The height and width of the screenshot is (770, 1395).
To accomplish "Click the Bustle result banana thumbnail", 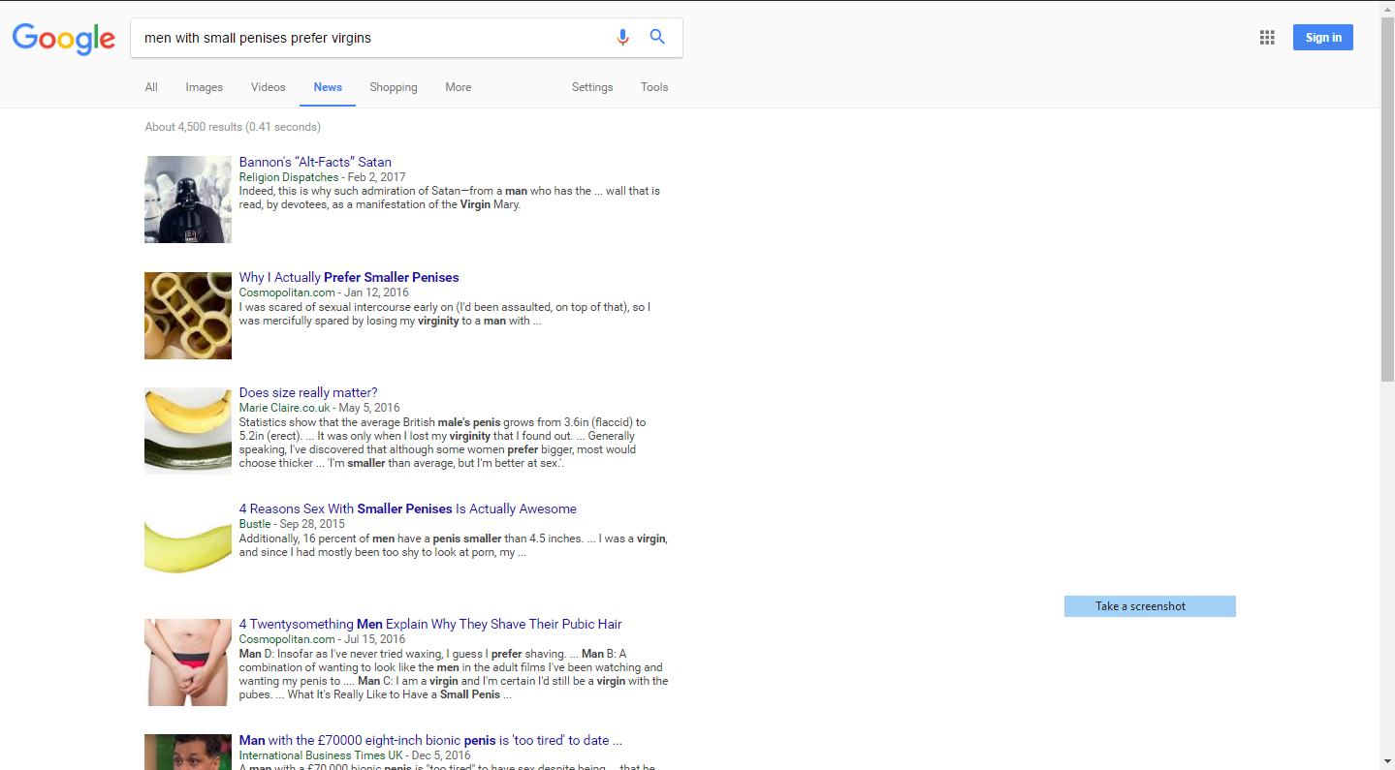I will click(x=188, y=546).
